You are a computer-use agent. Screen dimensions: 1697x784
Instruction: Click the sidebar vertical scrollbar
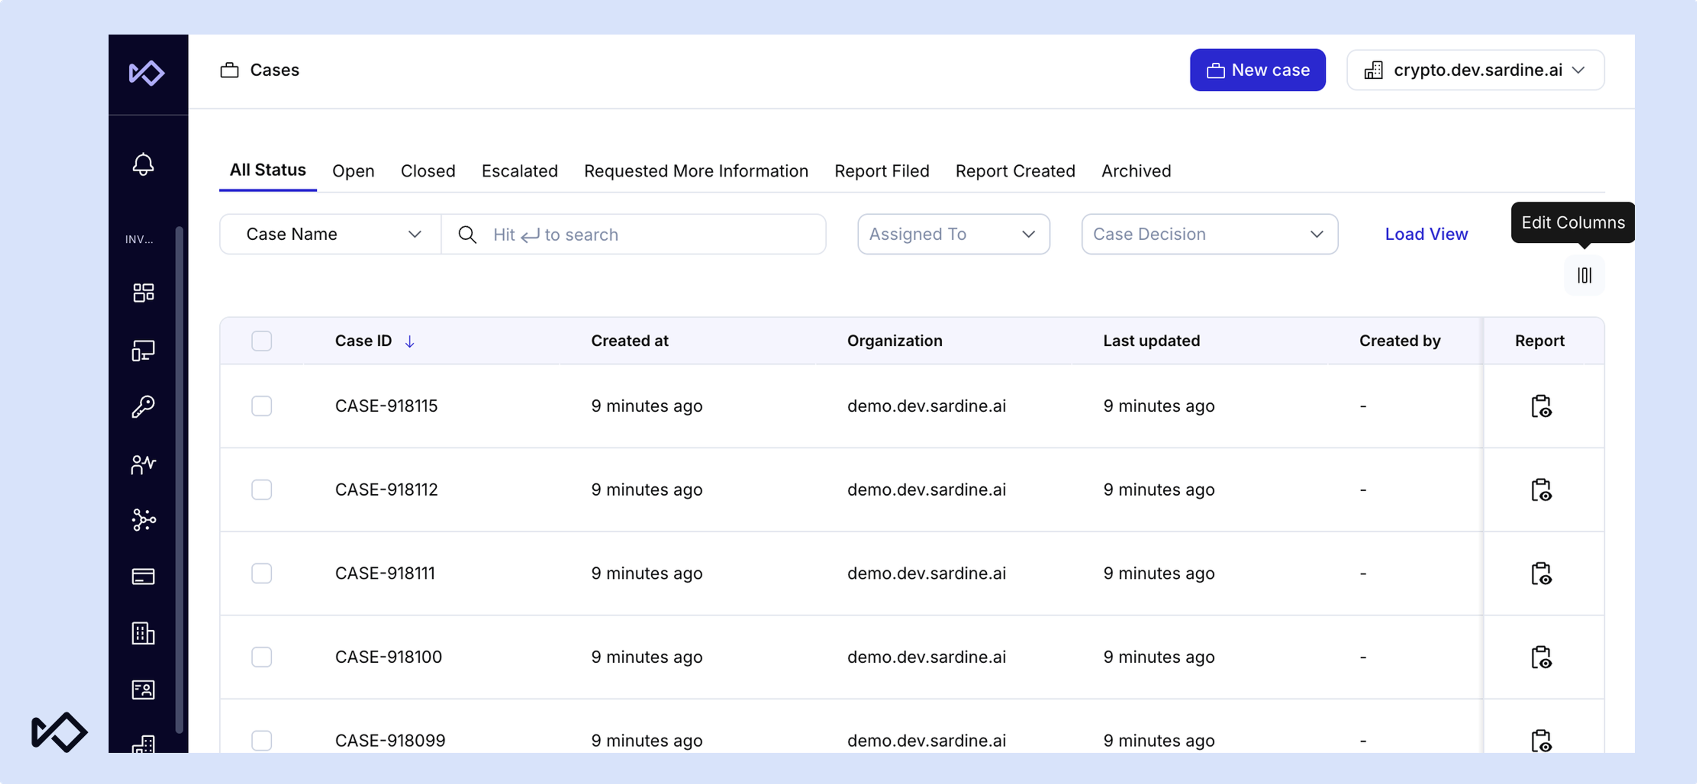(x=179, y=479)
